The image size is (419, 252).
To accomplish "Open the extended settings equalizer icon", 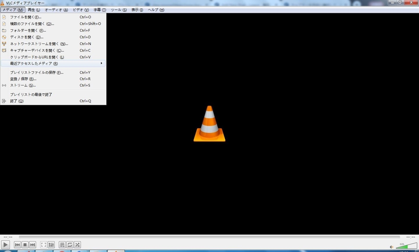I will coord(51,245).
